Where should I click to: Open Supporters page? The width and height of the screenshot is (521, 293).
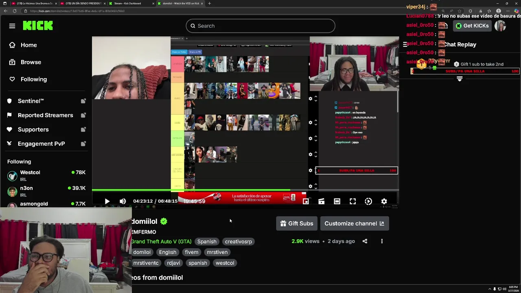[x=33, y=129]
